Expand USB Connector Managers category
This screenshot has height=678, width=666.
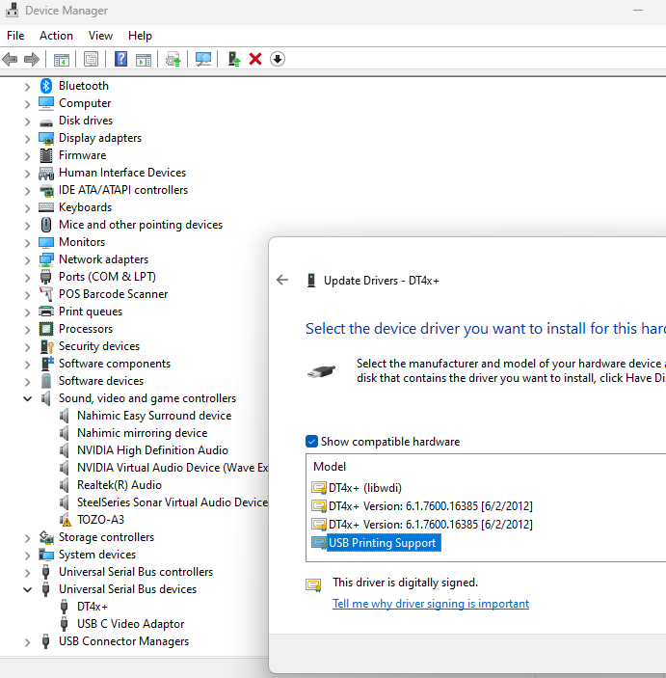click(27, 642)
